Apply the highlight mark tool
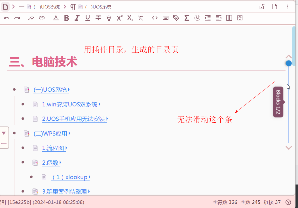Screen dimensions: 298x208 point(109,18)
